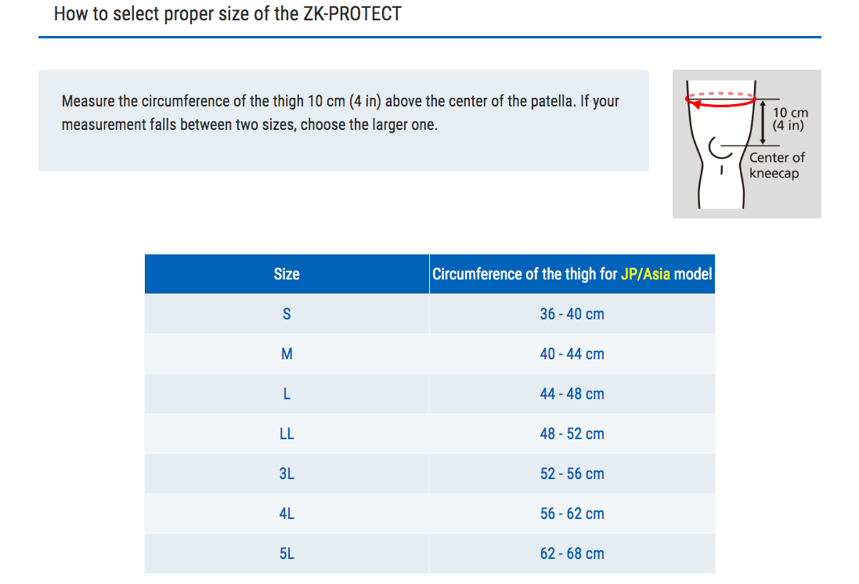The image size is (859, 584).
Task: Click the 62 - 68 cm value
Action: [572, 554]
